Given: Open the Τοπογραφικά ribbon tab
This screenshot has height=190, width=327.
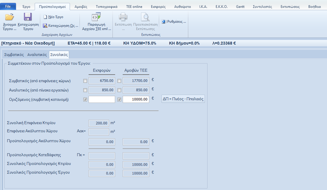Looking at the screenshot, I should point(107,6).
